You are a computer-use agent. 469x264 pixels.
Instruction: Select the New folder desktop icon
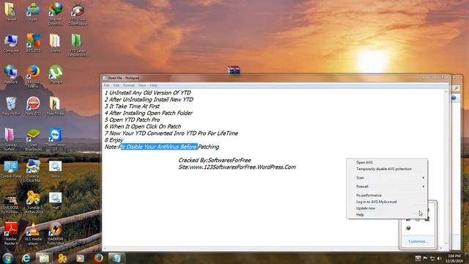56,106
